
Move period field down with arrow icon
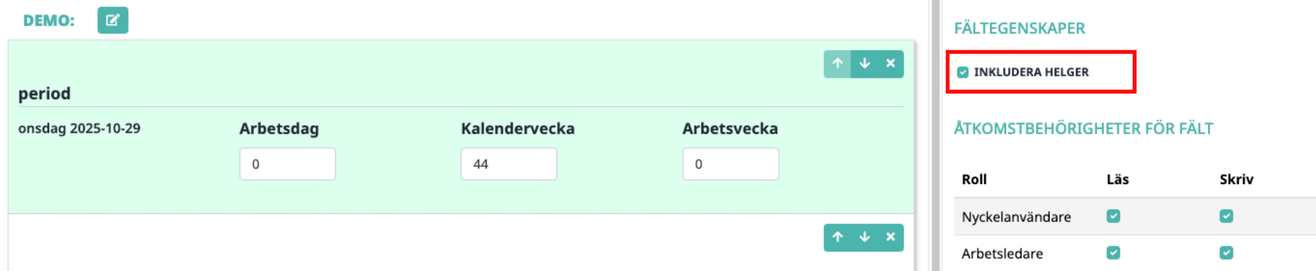864,63
